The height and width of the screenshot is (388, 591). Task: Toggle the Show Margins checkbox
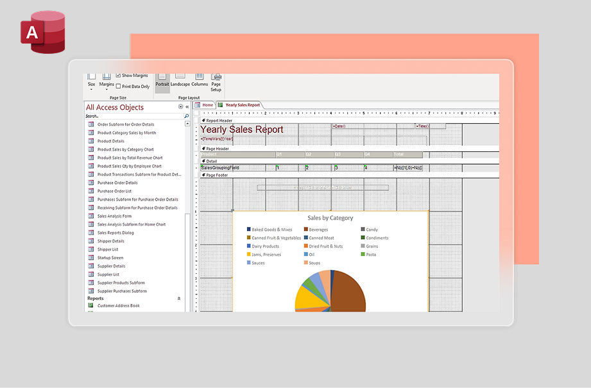tap(118, 76)
